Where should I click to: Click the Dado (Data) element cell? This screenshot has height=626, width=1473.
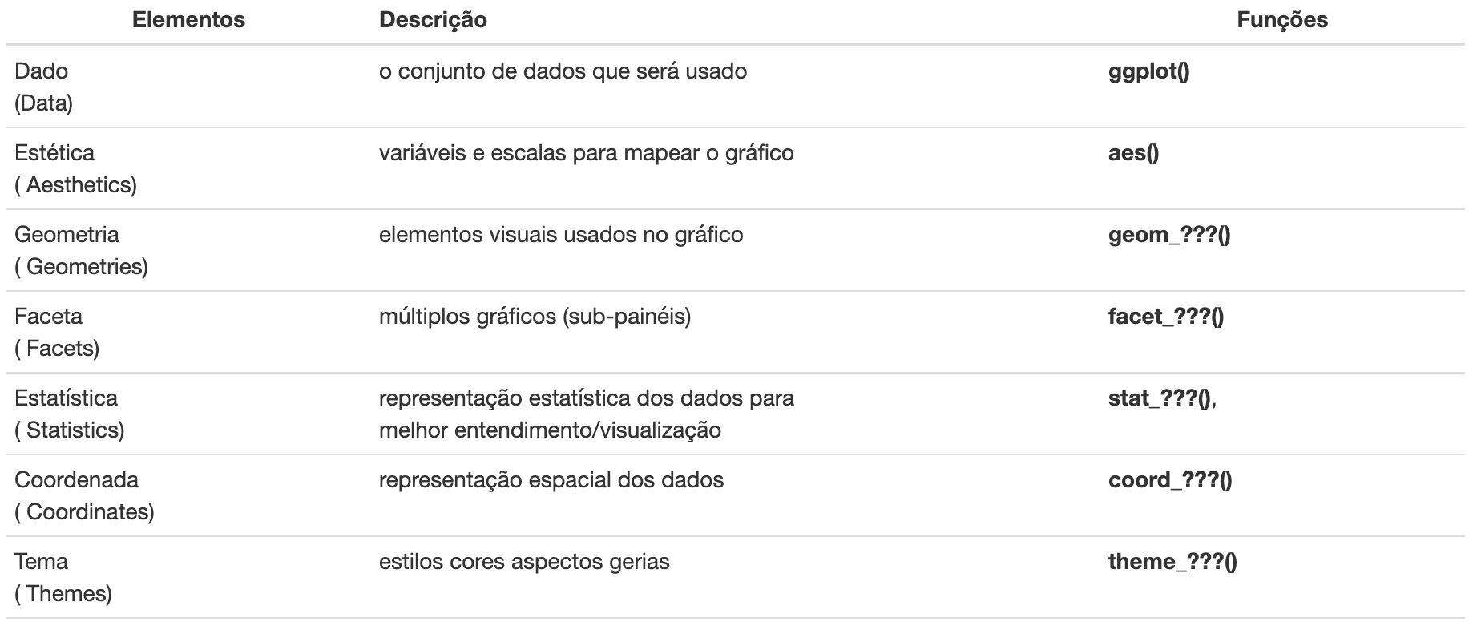pyautogui.click(x=44, y=87)
